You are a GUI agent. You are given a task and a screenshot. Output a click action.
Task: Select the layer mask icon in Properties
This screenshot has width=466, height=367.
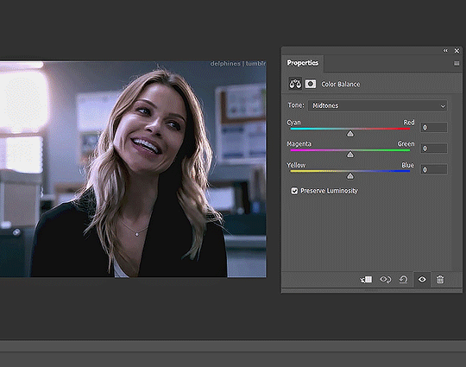(311, 84)
